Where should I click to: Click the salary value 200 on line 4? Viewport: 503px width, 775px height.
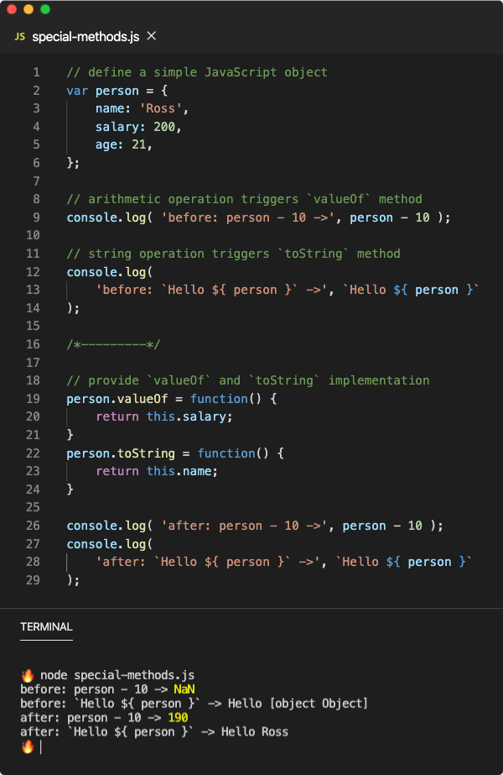163,127
